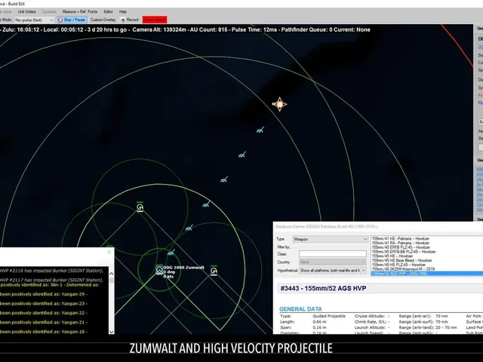Click the Stop / Pause button
Viewport: 483px width, 362px height.
[72, 20]
